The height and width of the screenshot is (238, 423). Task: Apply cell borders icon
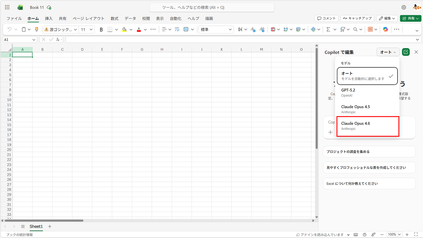coord(110,30)
